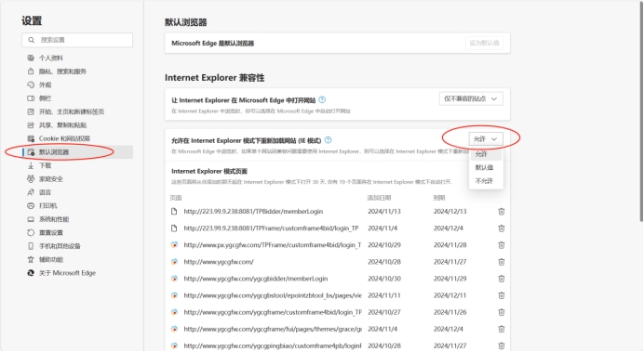Delete the epointzbtool_bs page entry
The image size is (644, 352).
[x=501, y=295]
